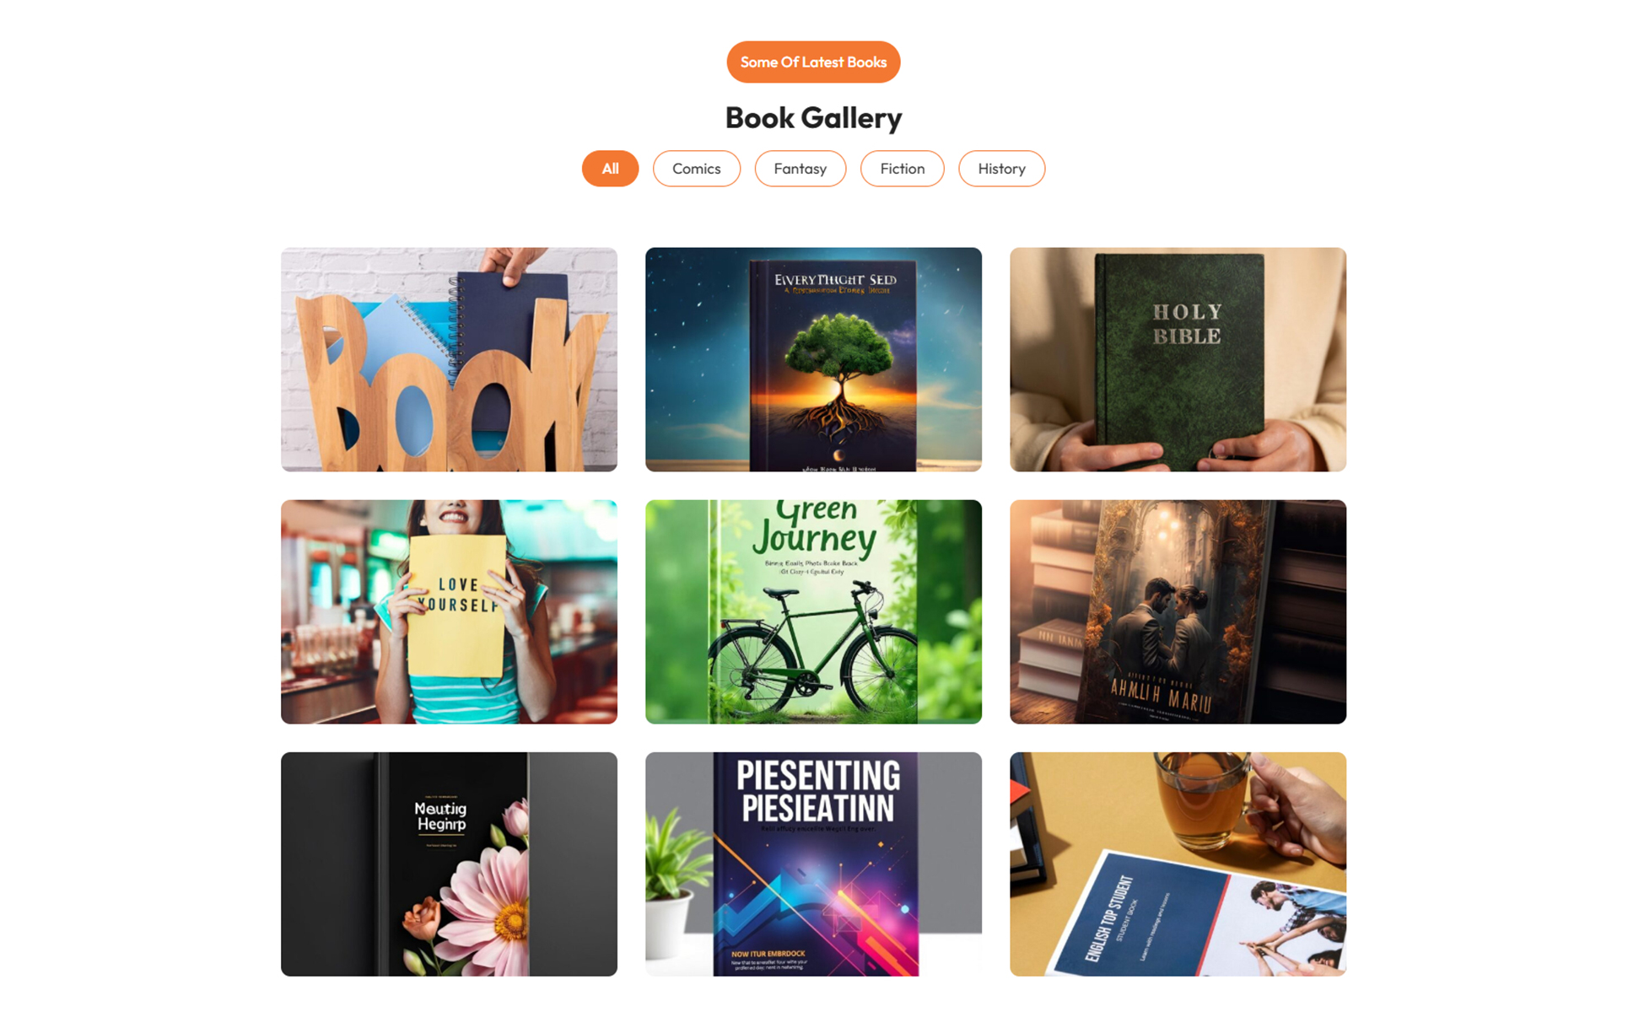Open the tree cover book thumbnail
The image size is (1628, 1012).
click(x=813, y=359)
